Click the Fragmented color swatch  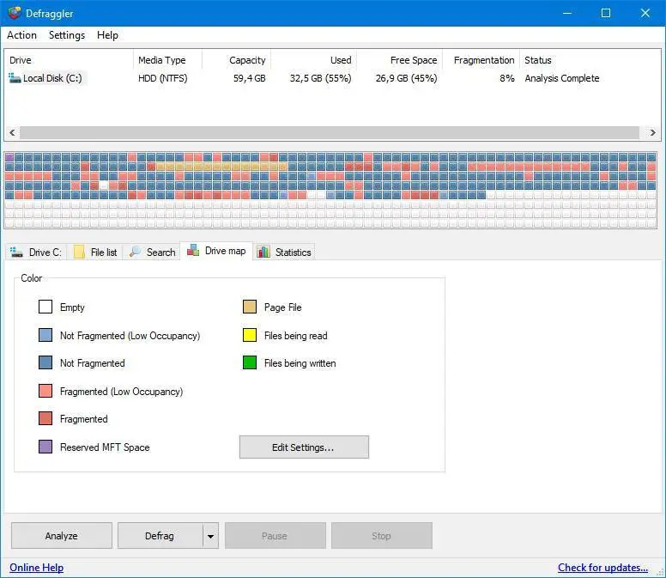click(45, 418)
